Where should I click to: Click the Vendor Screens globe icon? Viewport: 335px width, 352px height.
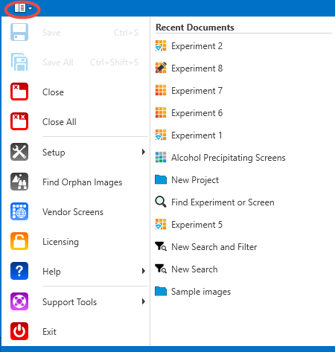pos(19,211)
